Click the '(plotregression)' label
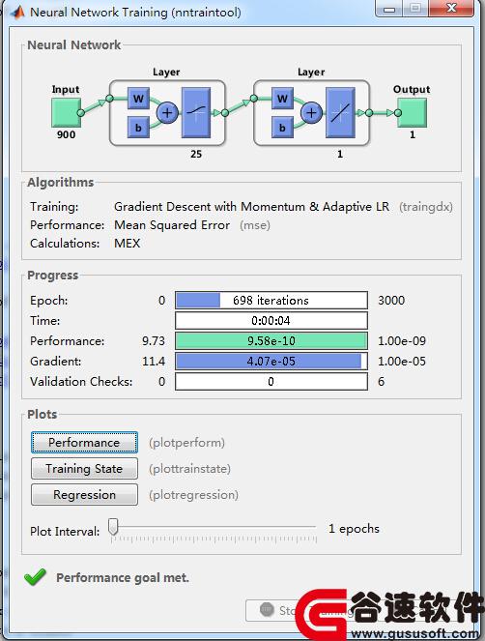Image resolution: width=485 pixels, height=641 pixels. [193, 495]
